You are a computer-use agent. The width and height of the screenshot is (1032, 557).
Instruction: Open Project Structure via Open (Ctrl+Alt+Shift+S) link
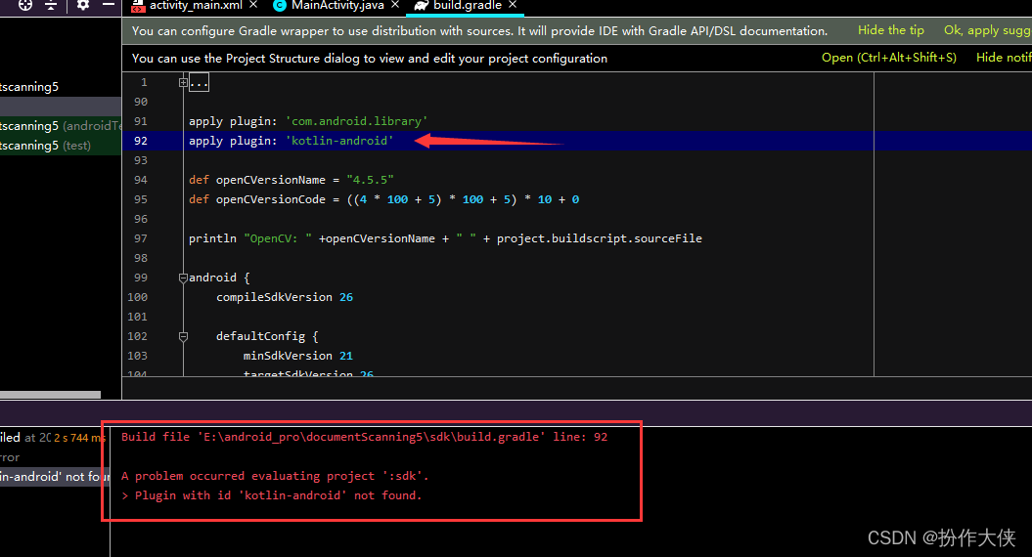[888, 58]
